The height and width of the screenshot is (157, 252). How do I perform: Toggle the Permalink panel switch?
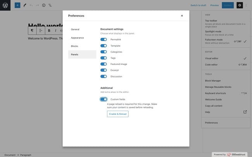click(104, 39)
